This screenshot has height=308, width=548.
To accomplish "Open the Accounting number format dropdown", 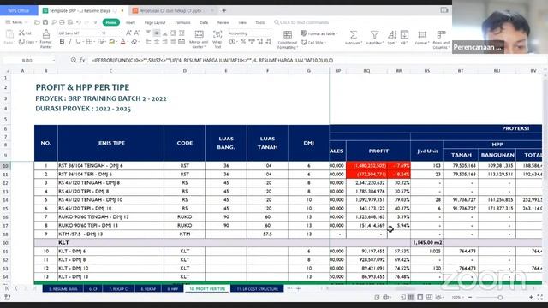I will pyautogui.click(x=271, y=33).
